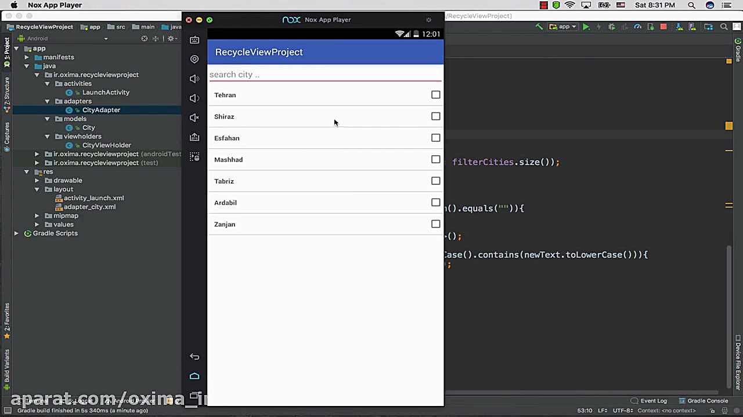Open the app run configuration dropdown
This screenshot has height=417, width=743.
point(563,27)
